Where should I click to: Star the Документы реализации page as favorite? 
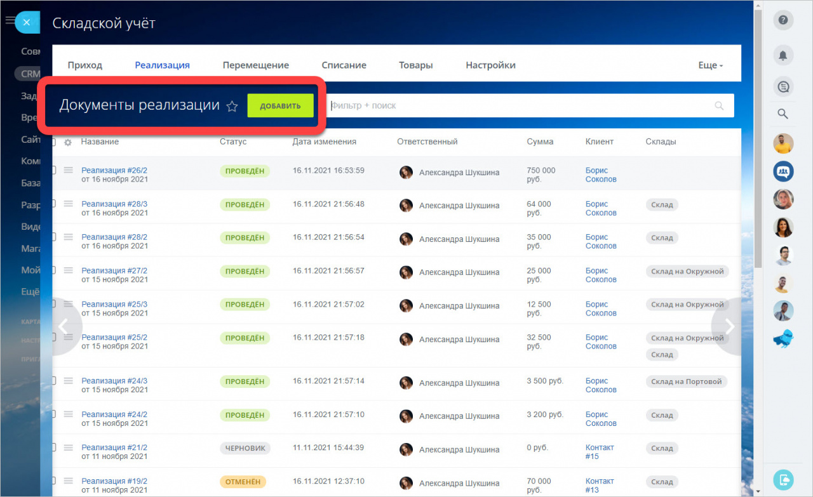pos(232,107)
